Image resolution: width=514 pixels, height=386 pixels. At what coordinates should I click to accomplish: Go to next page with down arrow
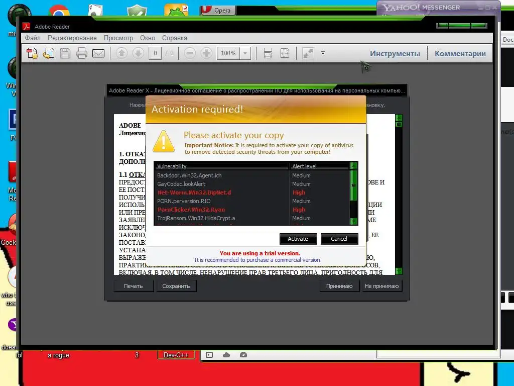(138, 53)
